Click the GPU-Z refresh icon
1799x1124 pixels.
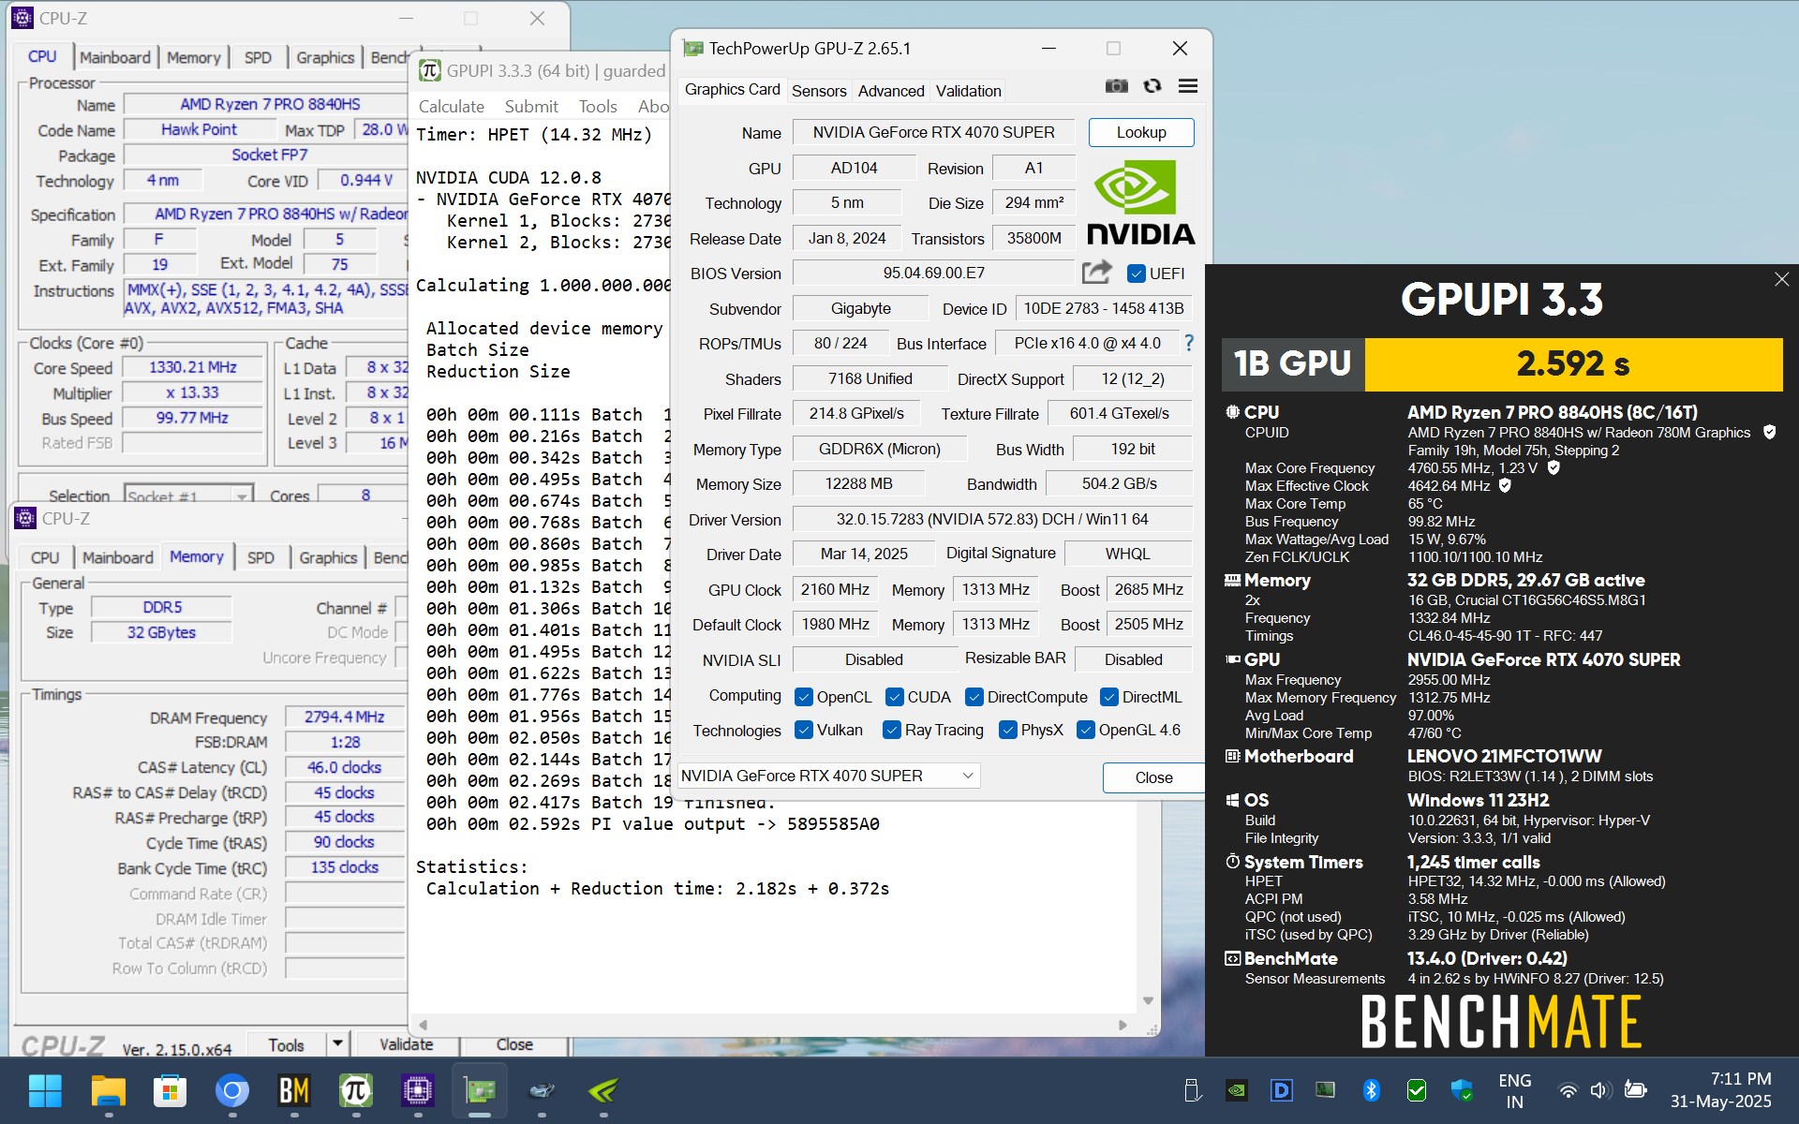coord(1152,86)
